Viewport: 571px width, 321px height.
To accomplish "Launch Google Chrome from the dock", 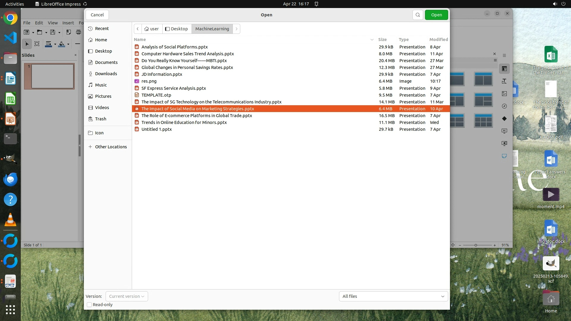I will (x=10, y=18).
